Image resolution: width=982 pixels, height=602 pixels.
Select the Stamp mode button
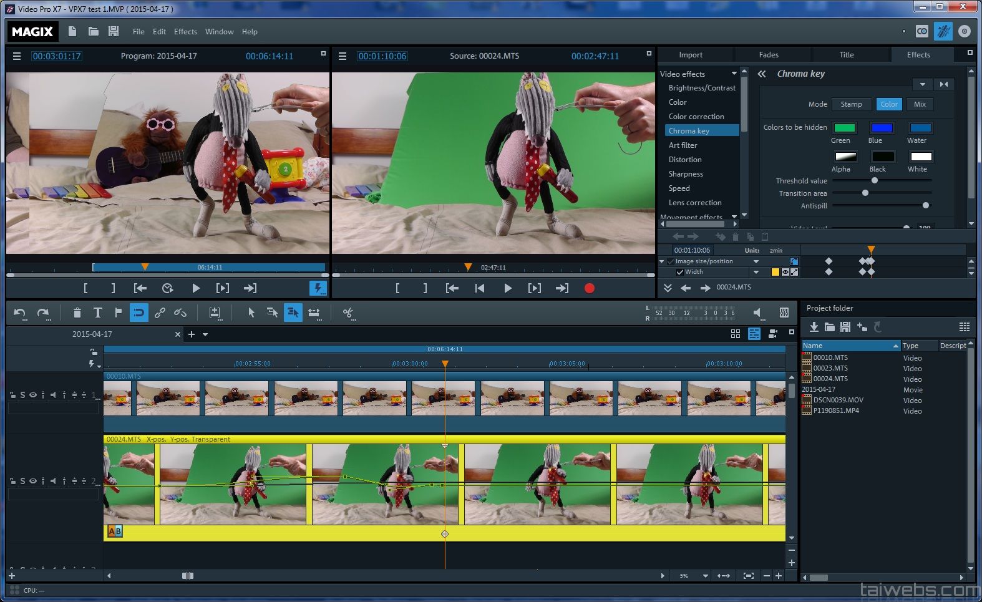click(851, 104)
